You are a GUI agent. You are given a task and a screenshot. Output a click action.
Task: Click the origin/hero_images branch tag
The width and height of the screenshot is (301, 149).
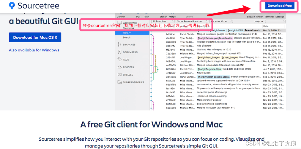click(x=209, y=57)
